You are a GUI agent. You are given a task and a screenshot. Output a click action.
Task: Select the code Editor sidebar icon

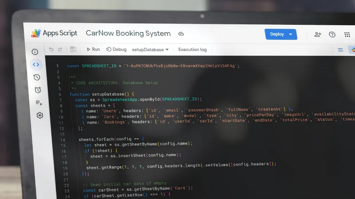tap(36, 65)
